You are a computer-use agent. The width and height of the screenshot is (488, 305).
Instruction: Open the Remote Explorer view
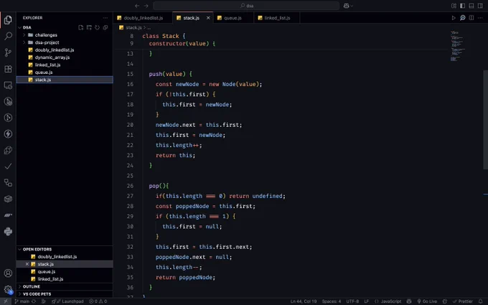pos(8,85)
